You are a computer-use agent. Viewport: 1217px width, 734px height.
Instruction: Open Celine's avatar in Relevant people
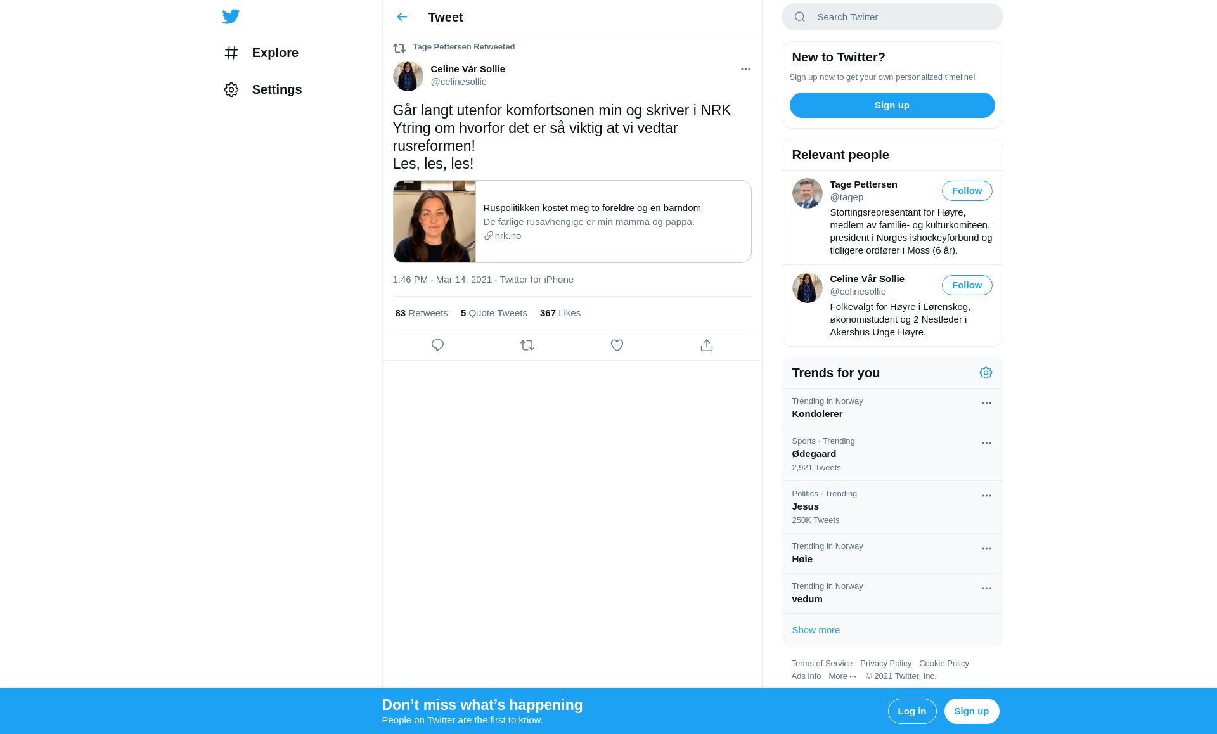pos(807,288)
